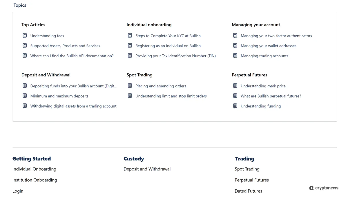Click the icon beside Bullish API documentation article
The width and height of the screenshot is (348, 199).
25,56
